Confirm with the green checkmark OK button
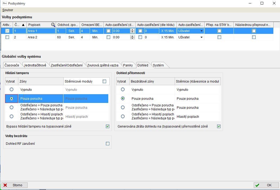Image resolution: width=280 pixels, height=190 pixels. pyautogui.click(x=266, y=185)
